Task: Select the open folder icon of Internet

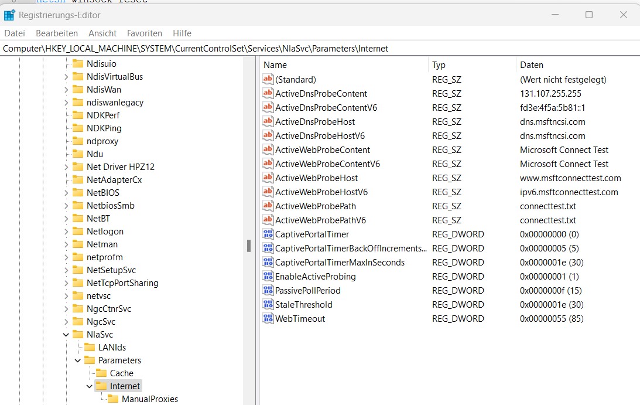Action: tap(101, 386)
